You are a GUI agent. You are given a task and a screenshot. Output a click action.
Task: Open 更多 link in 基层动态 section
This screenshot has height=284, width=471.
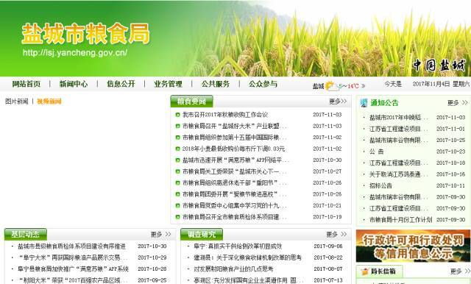click(161, 234)
